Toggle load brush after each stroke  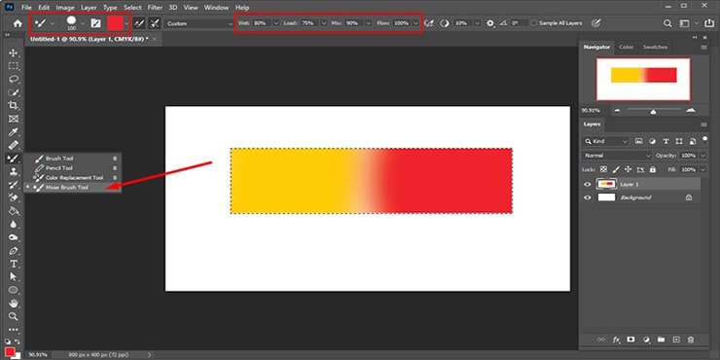(139, 23)
